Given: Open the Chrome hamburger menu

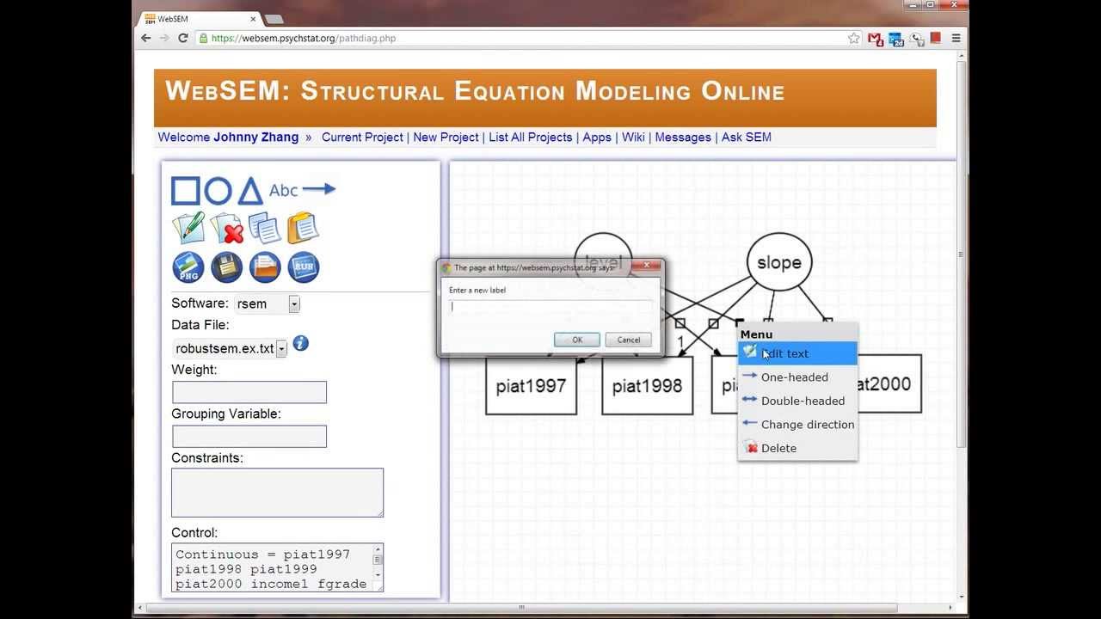Looking at the screenshot, I should pos(956,38).
